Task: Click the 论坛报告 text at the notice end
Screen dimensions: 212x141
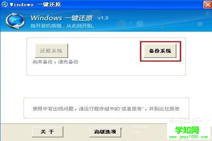Action: click(x=169, y=109)
